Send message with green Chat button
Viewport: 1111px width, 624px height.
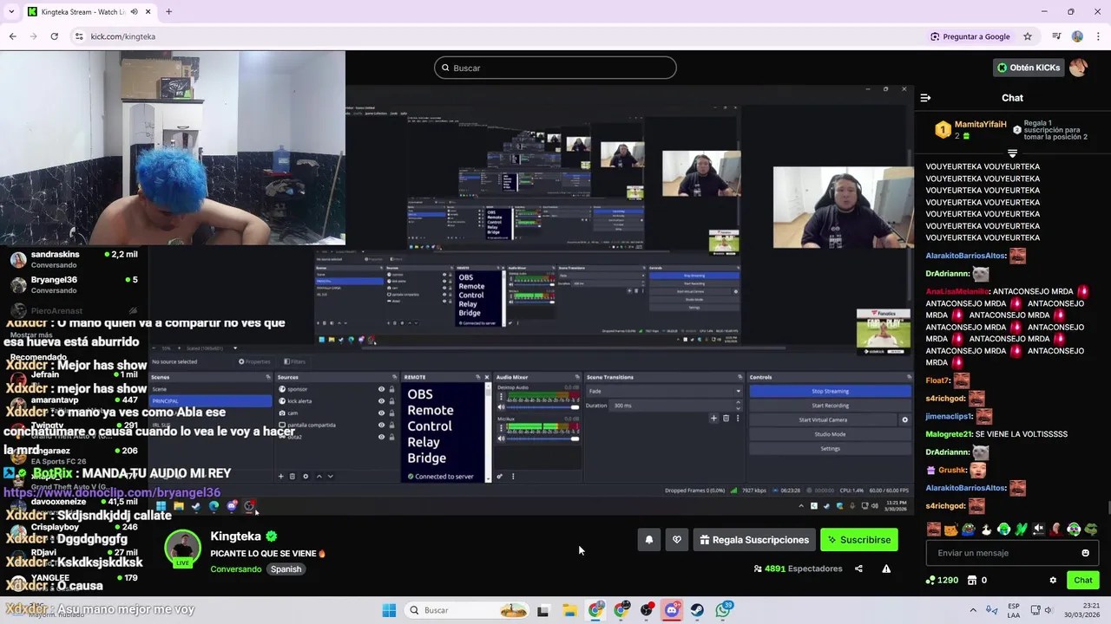(x=1083, y=580)
